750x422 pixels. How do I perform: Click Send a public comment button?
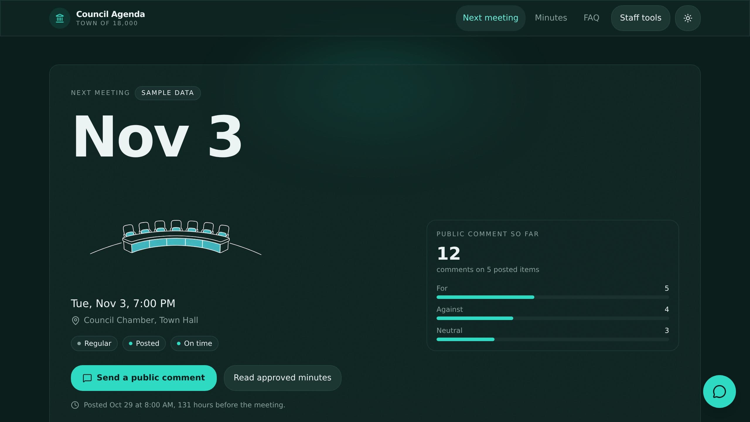point(144,378)
